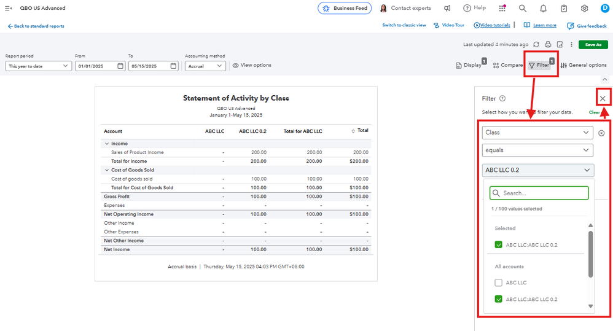Click the filter values search field
This screenshot has height=331, width=613.
539,193
